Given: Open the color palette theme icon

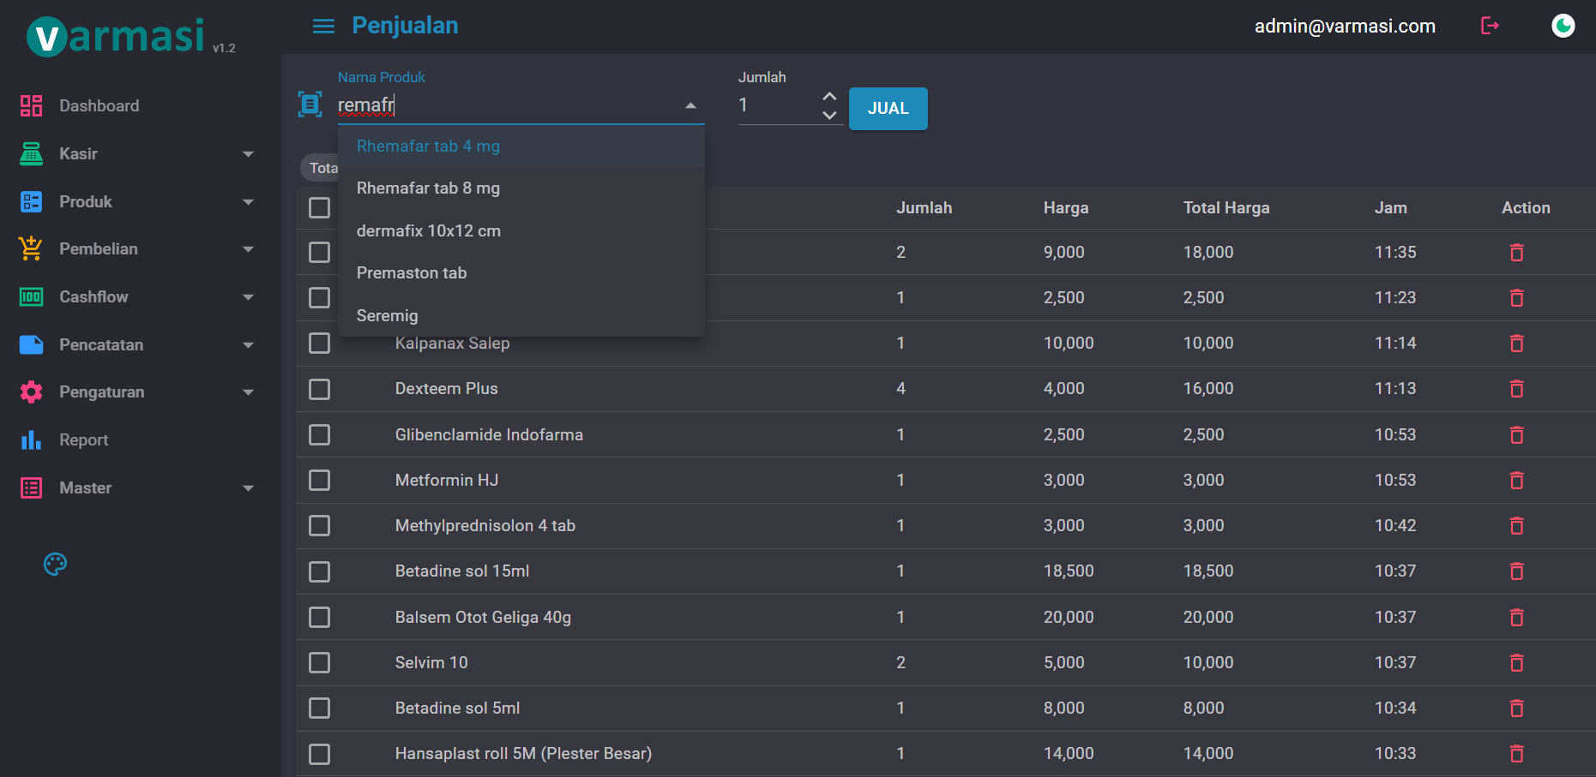Looking at the screenshot, I should (x=55, y=564).
